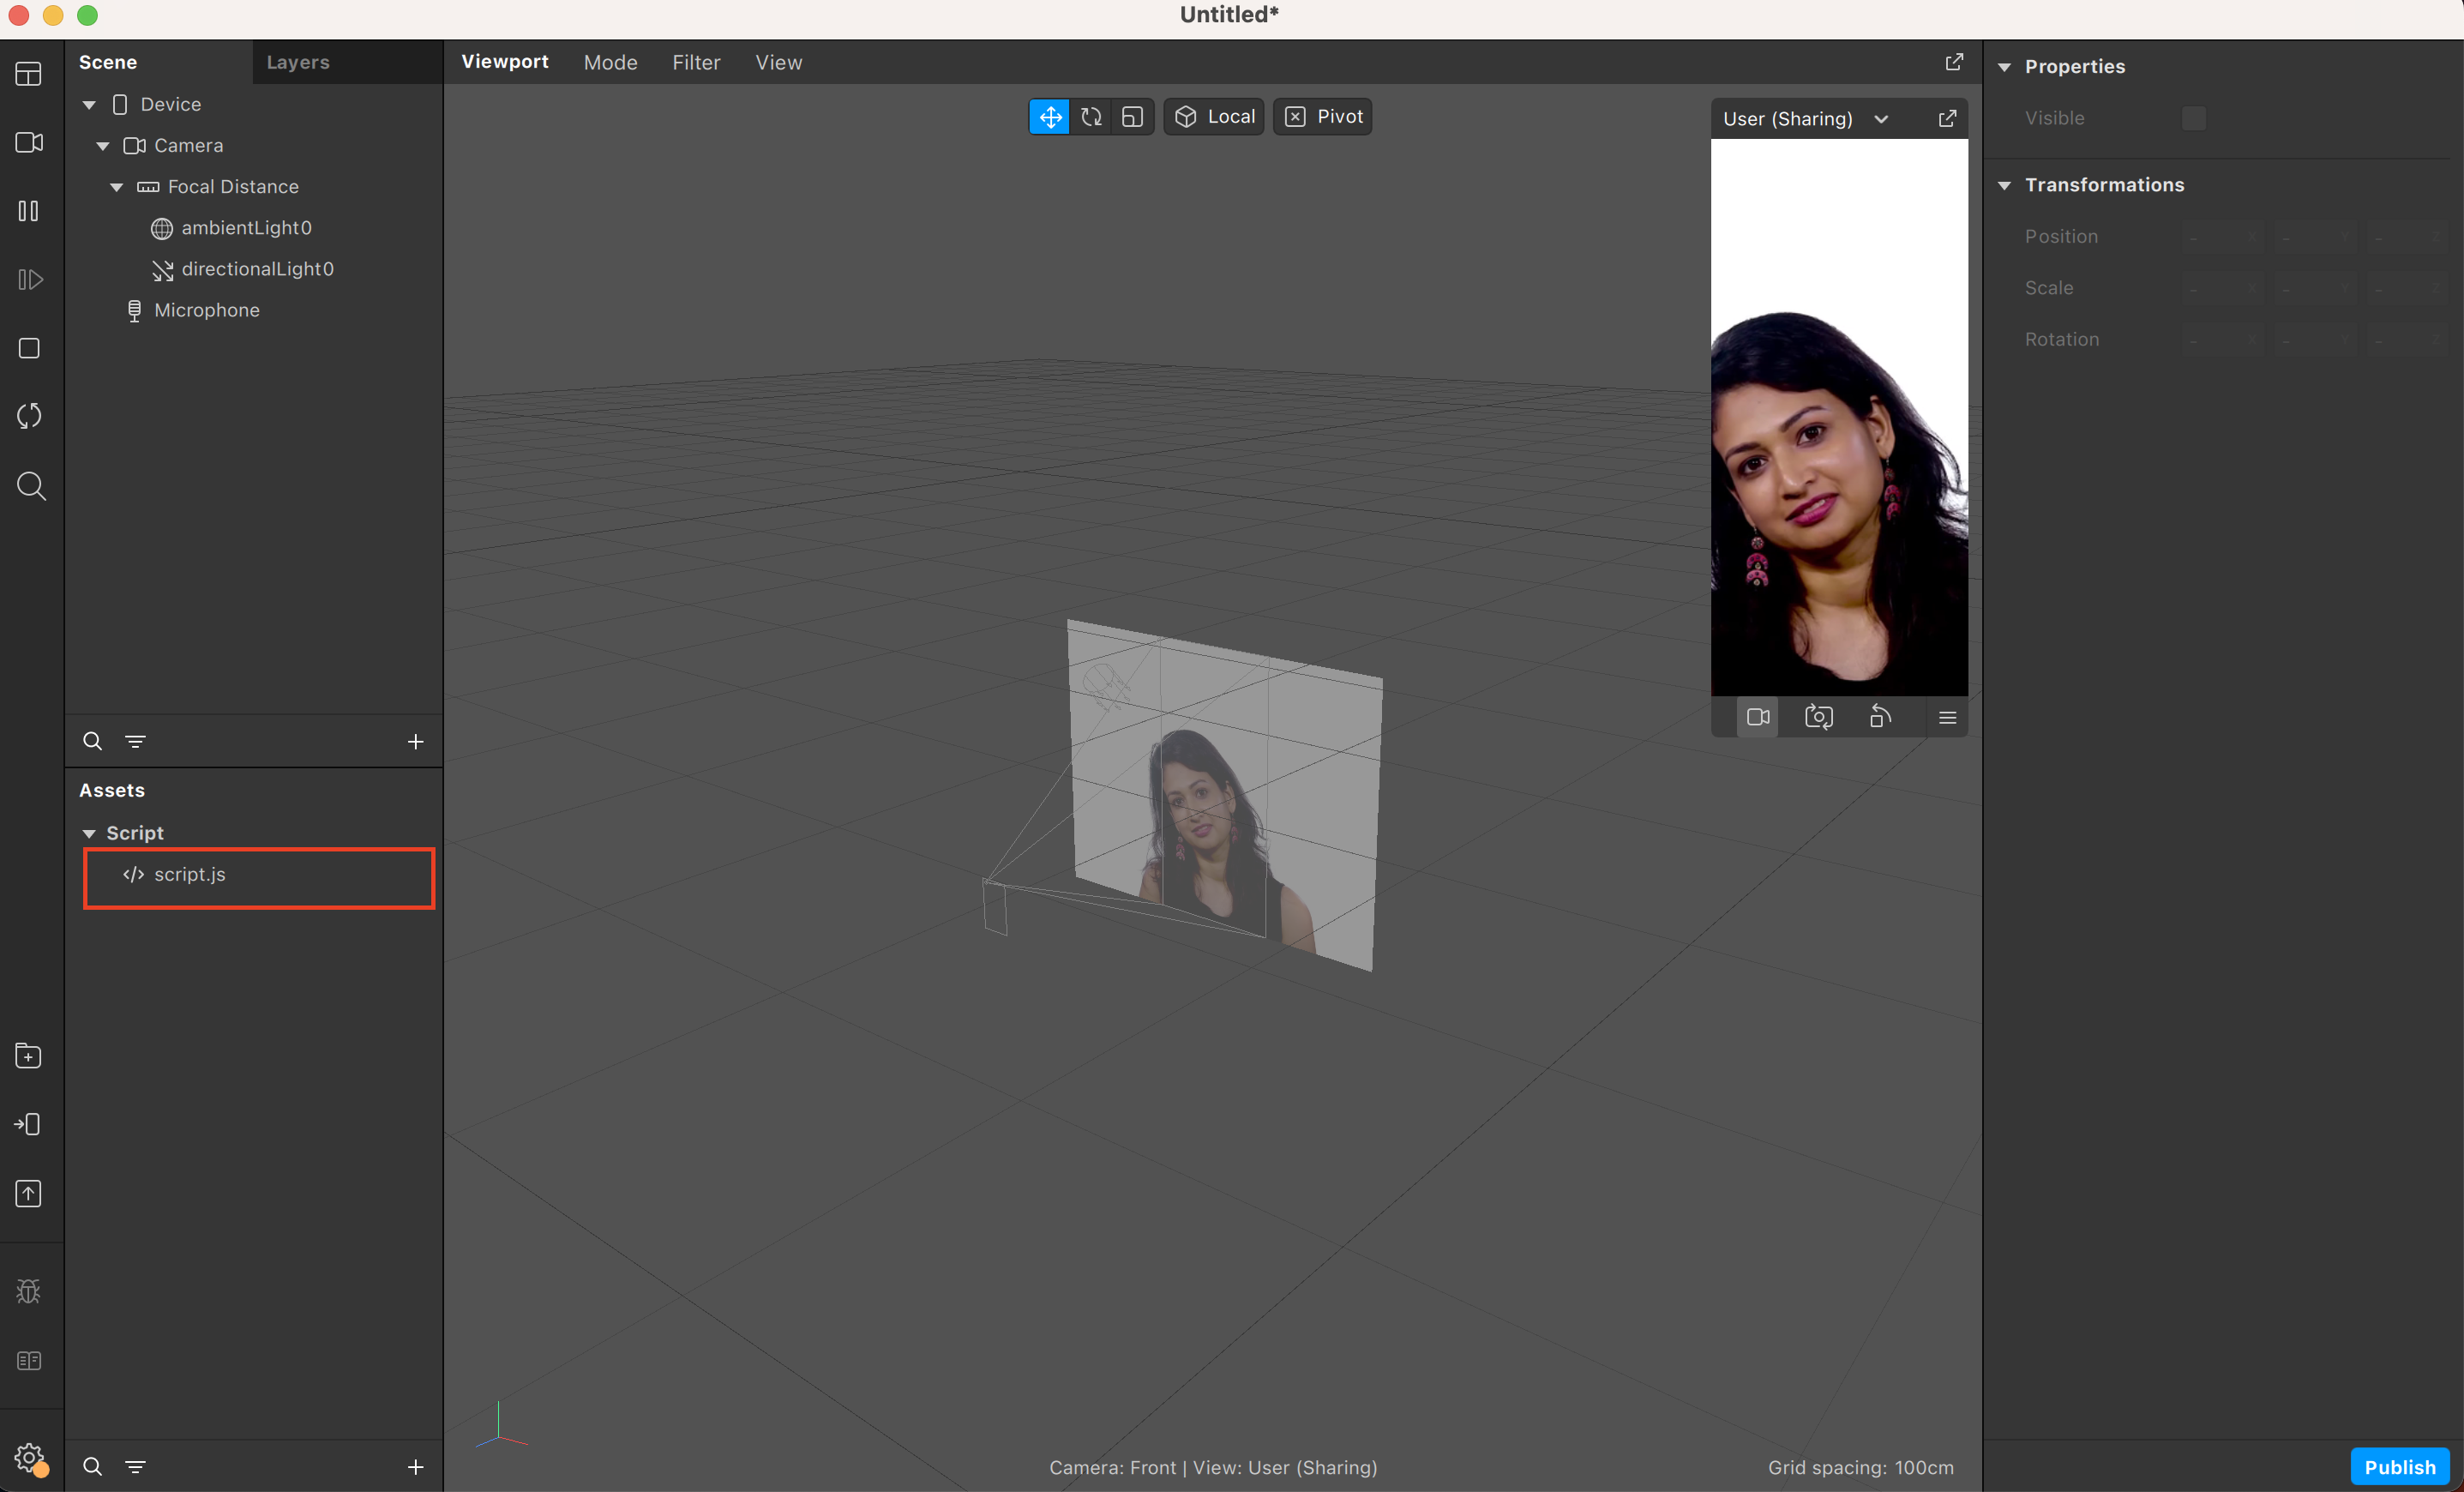The width and height of the screenshot is (2464, 1492).
Task: Open the Filter menu in viewport
Action: (x=696, y=62)
